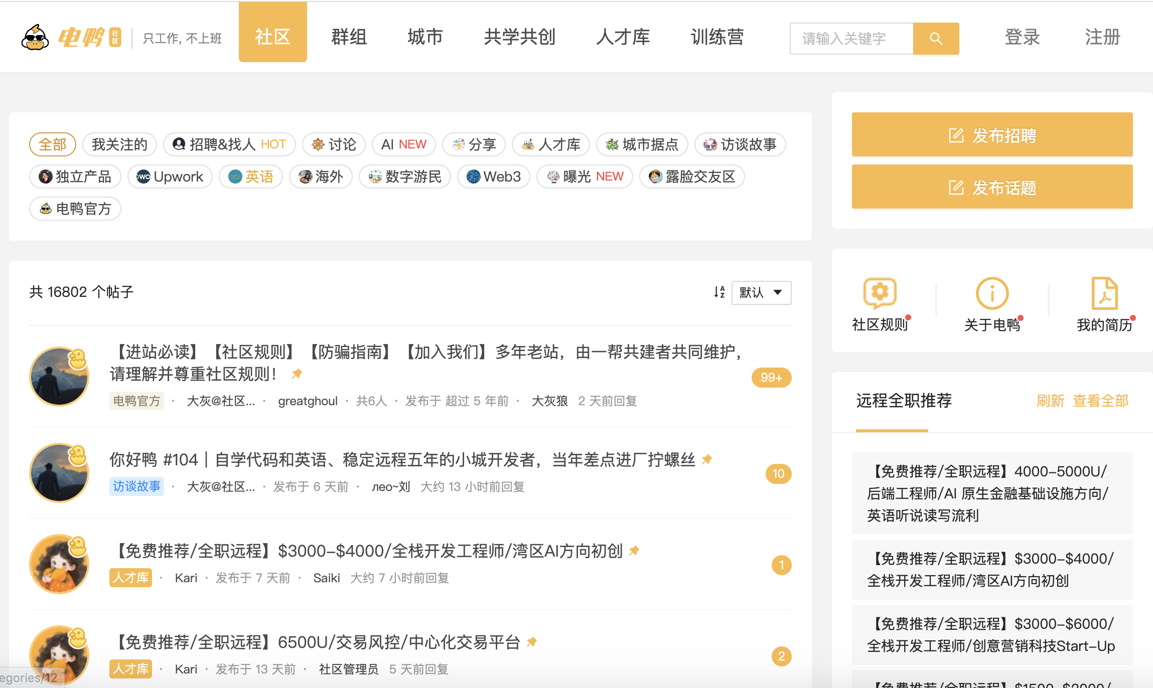Click the 99+ reply count badge
This screenshot has height=688, width=1153.
(771, 378)
